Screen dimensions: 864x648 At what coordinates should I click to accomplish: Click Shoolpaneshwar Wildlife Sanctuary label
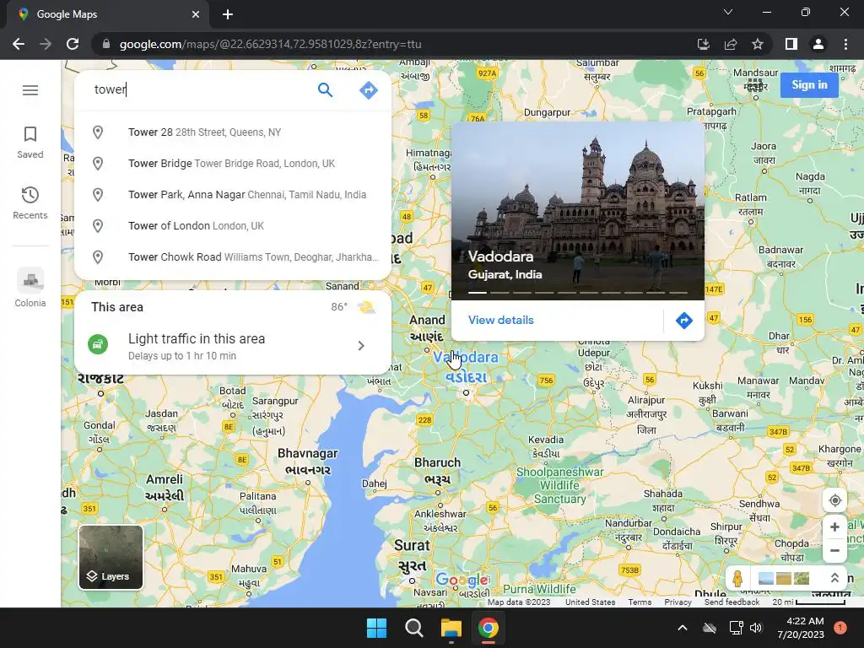click(559, 485)
